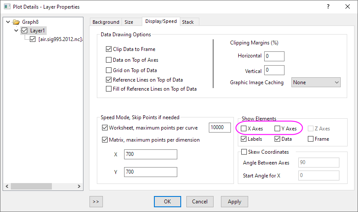
Task: Check Data on Top of Axes
Action: click(x=109, y=60)
